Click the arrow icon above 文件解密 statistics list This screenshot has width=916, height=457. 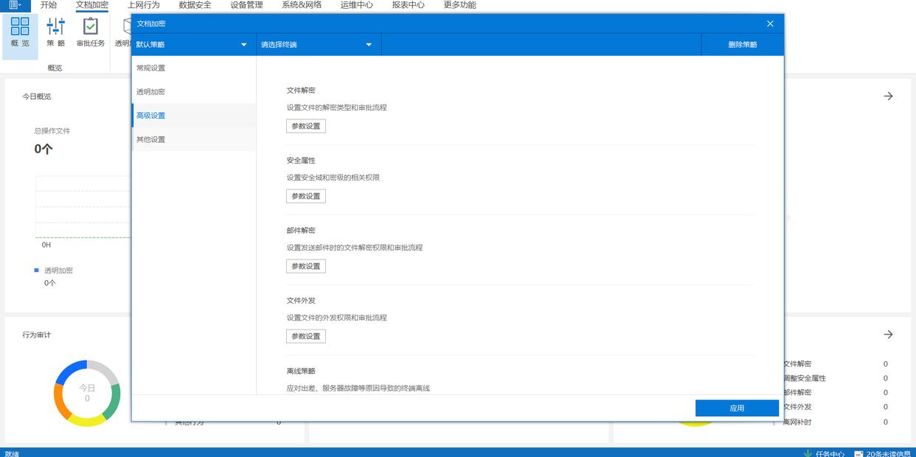click(x=888, y=335)
